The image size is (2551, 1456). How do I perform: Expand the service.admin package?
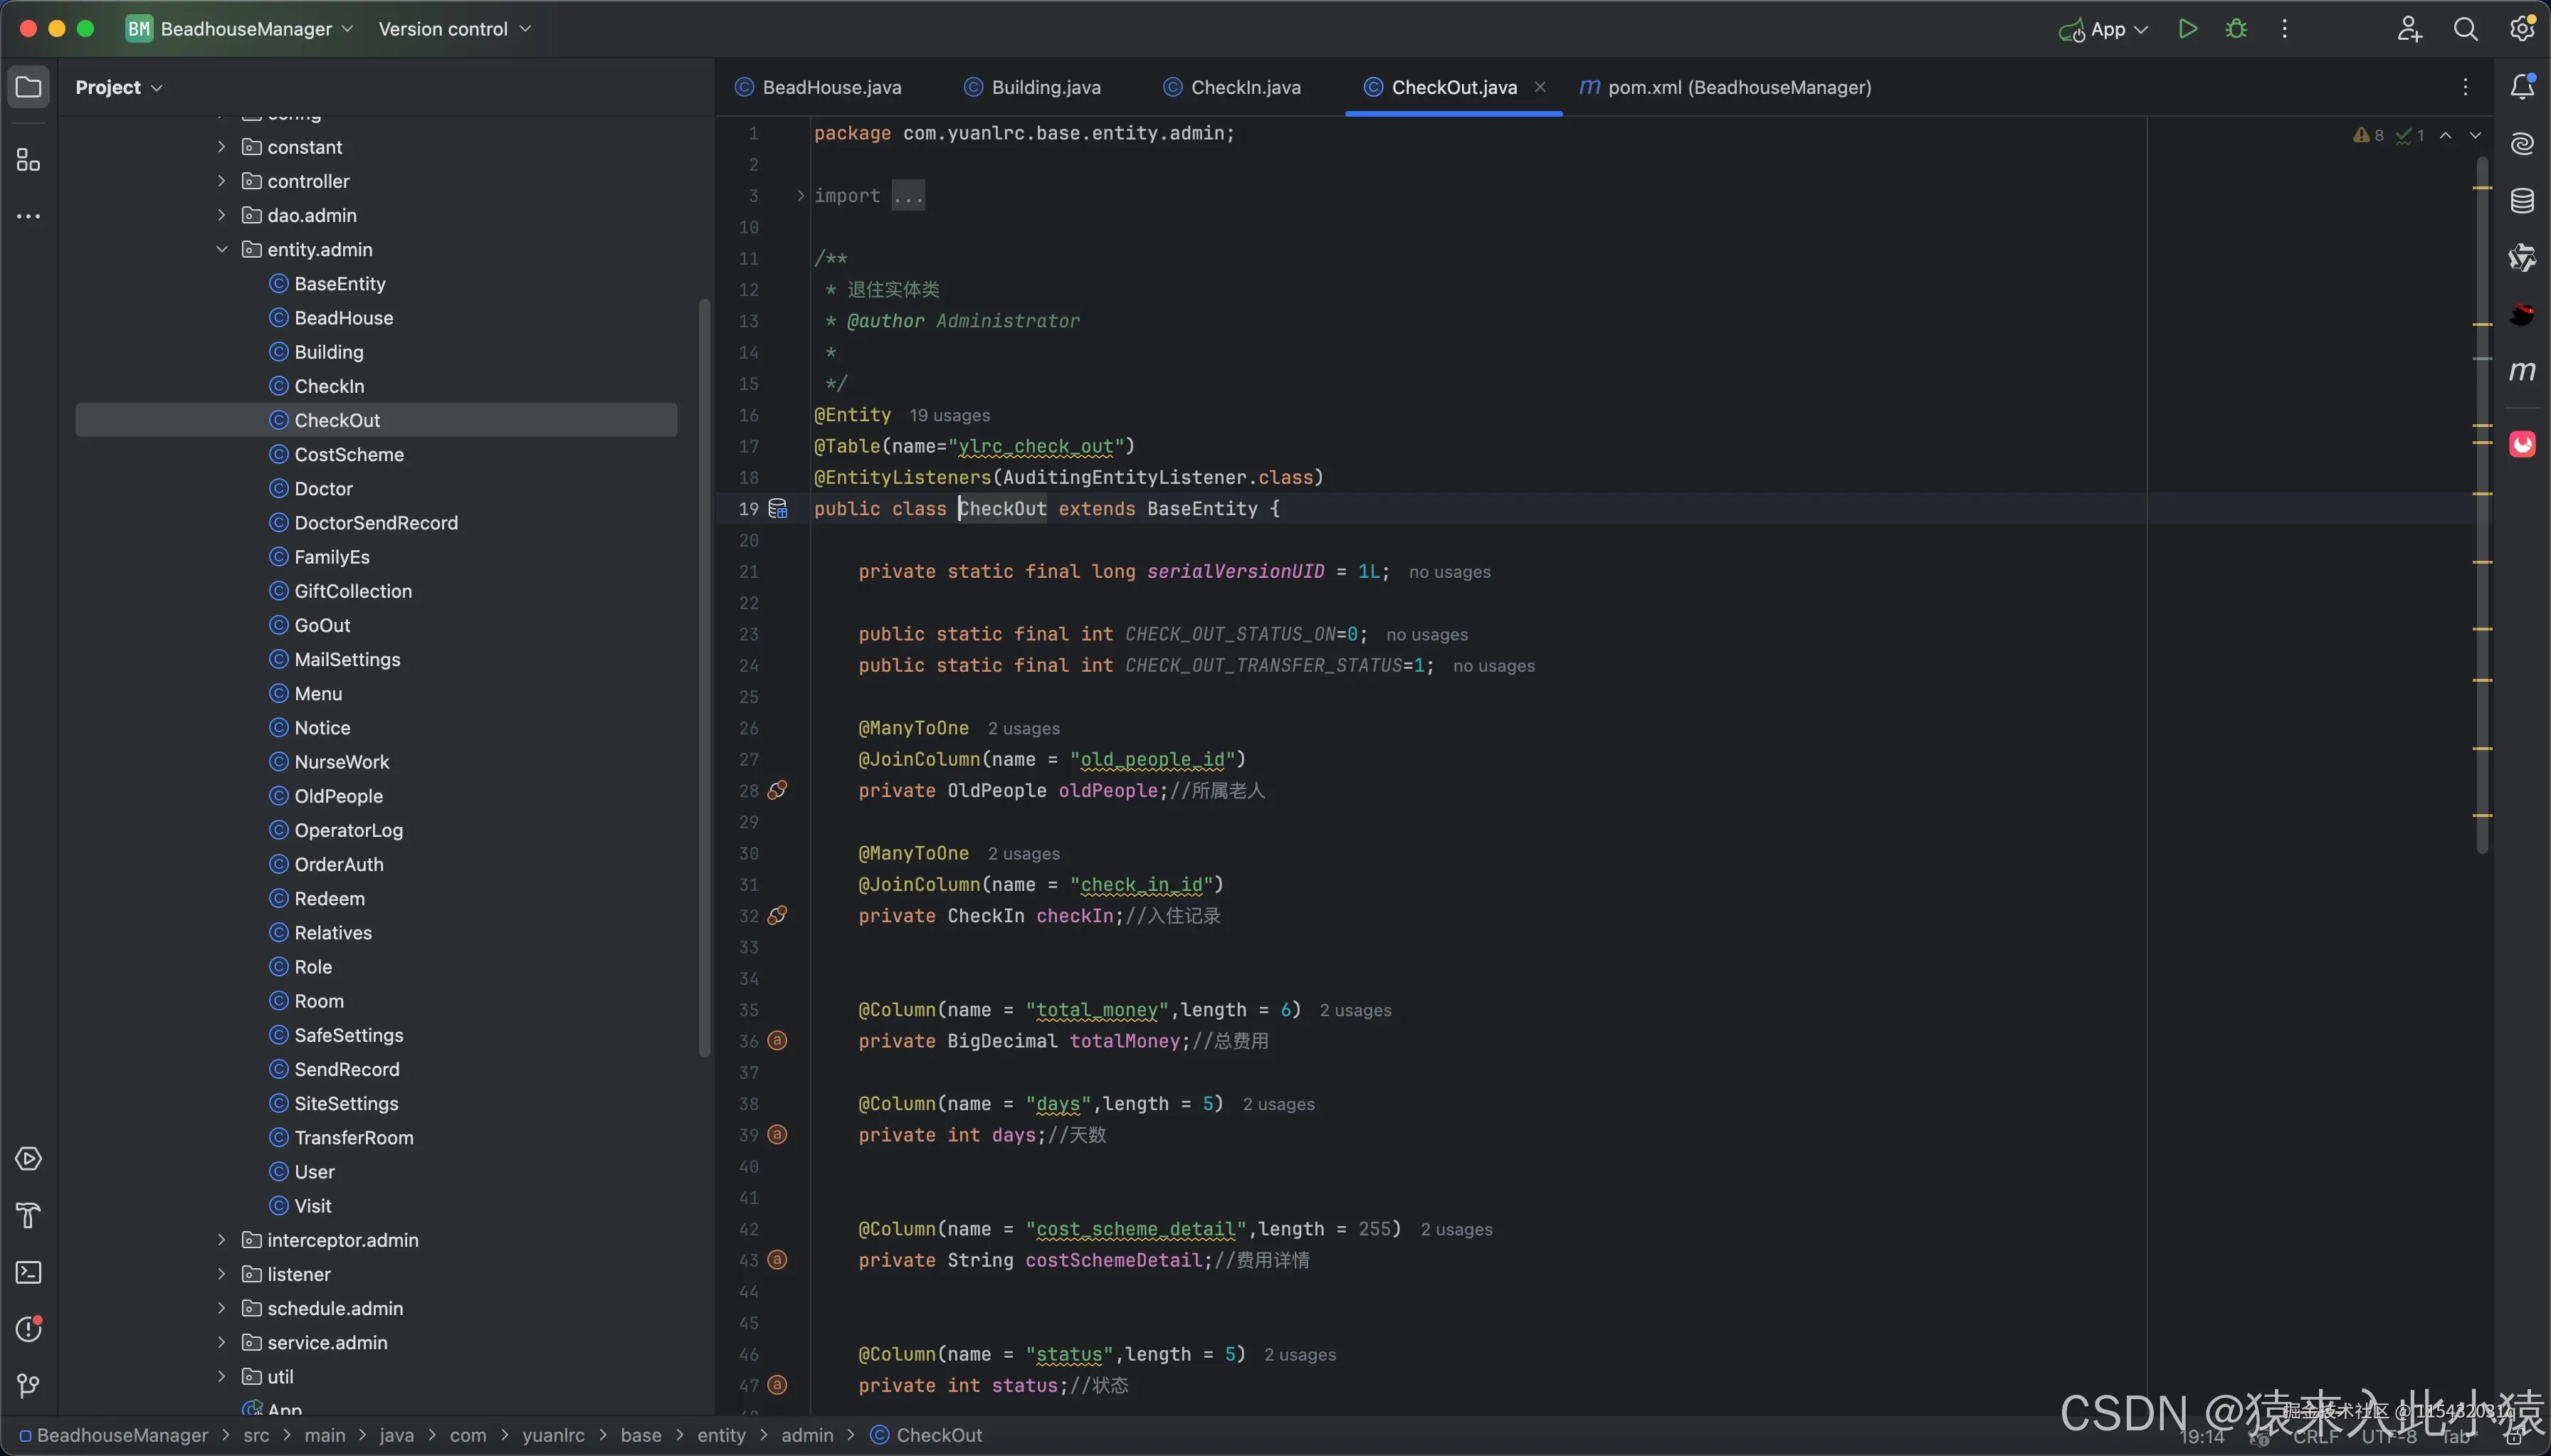(x=222, y=1343)
